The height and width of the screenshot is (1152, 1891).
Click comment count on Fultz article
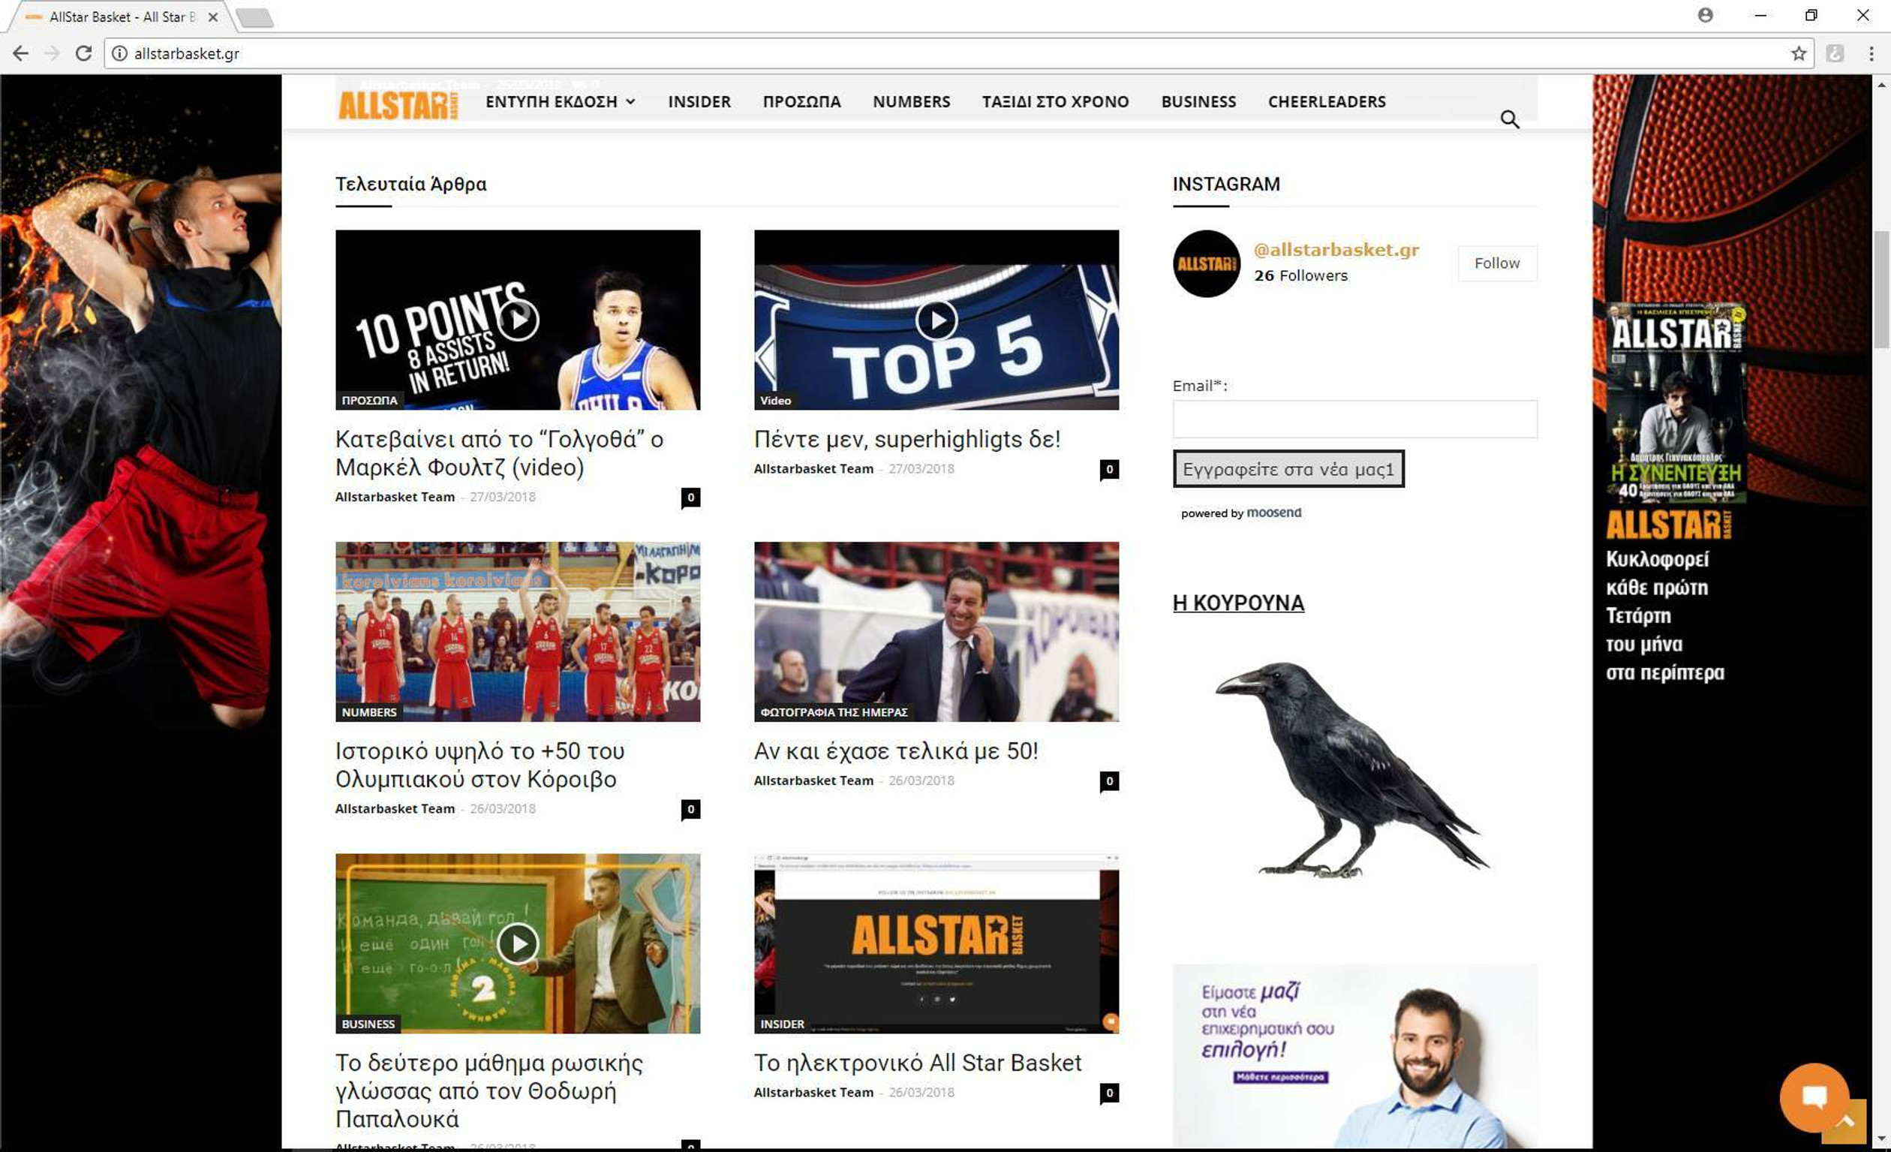[x=690, y=498]
